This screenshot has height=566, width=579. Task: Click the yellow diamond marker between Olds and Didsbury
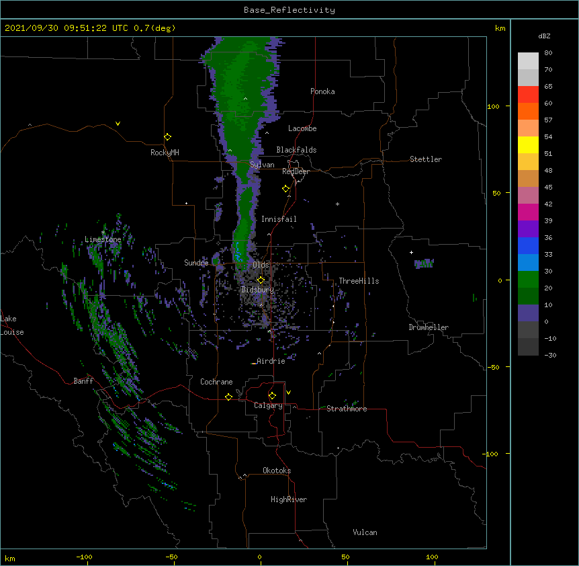(261, 280)
